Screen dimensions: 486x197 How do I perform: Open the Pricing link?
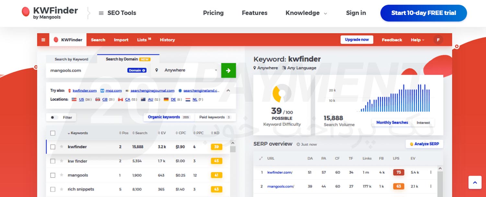(x=213, y=13)
